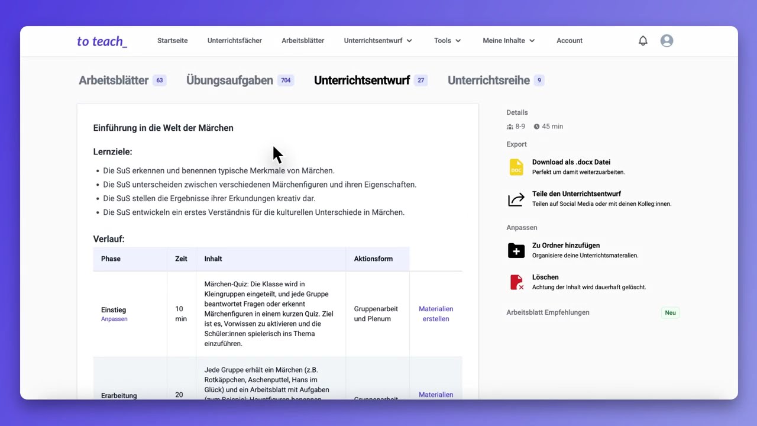Viewport: 757px width, 426px height.
Task: Click the Arbeitsblatt Empfehlungen heading
Action: [x=548, y=312]
